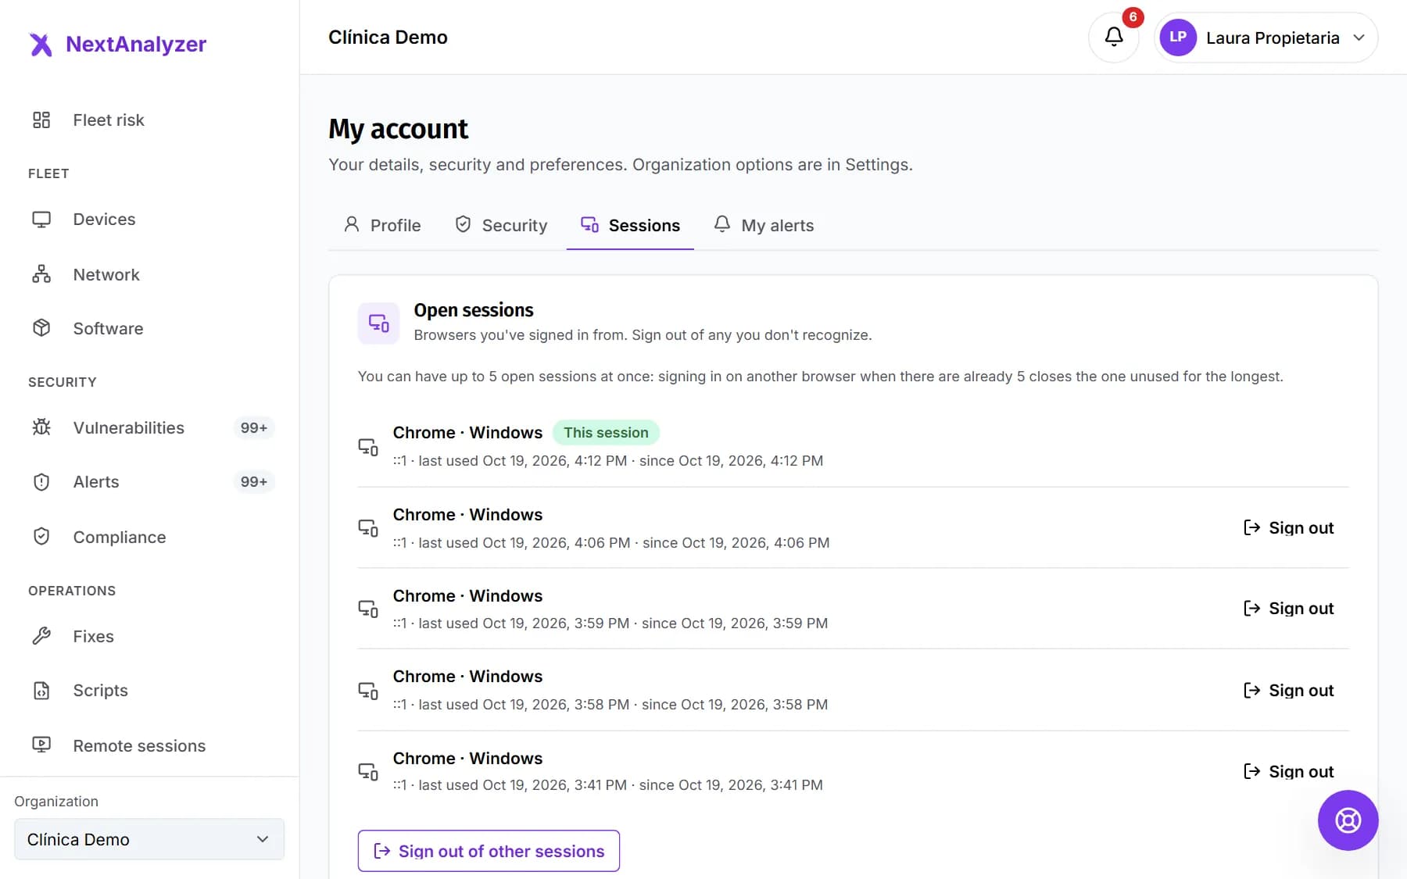This screenshot has height=879, width=1407.
Task: Click the Scripts file icon
Action: [41, 690]
